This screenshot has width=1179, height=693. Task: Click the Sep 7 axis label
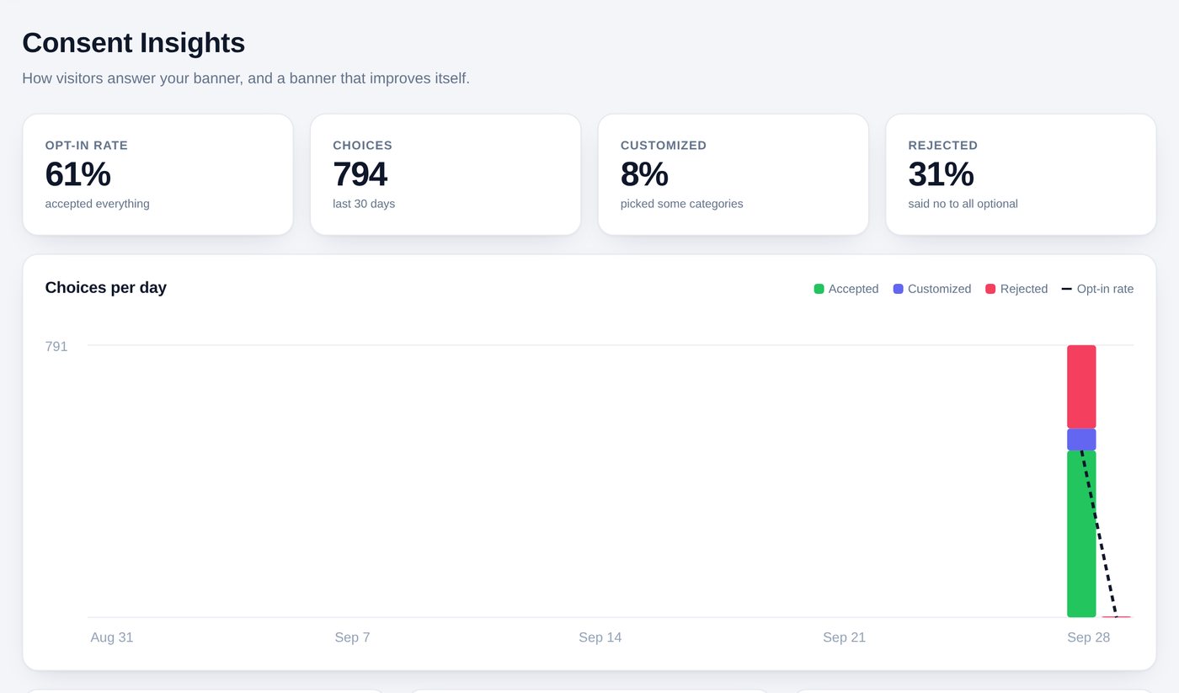pyautogui.click(x=352, y=637)
